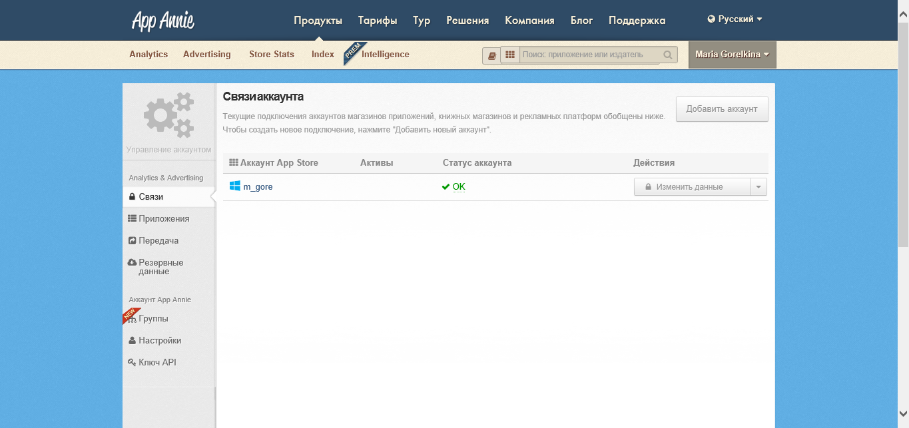The height and width of the screenshot is (428, 909).
Task: Click the search field for app or publisher
Action: [591, 55]
